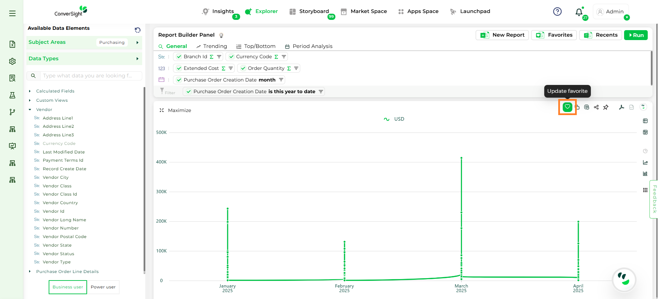Expand the Calculated Fields tree node
Viewport: 659px width, 299px height.
30,91
